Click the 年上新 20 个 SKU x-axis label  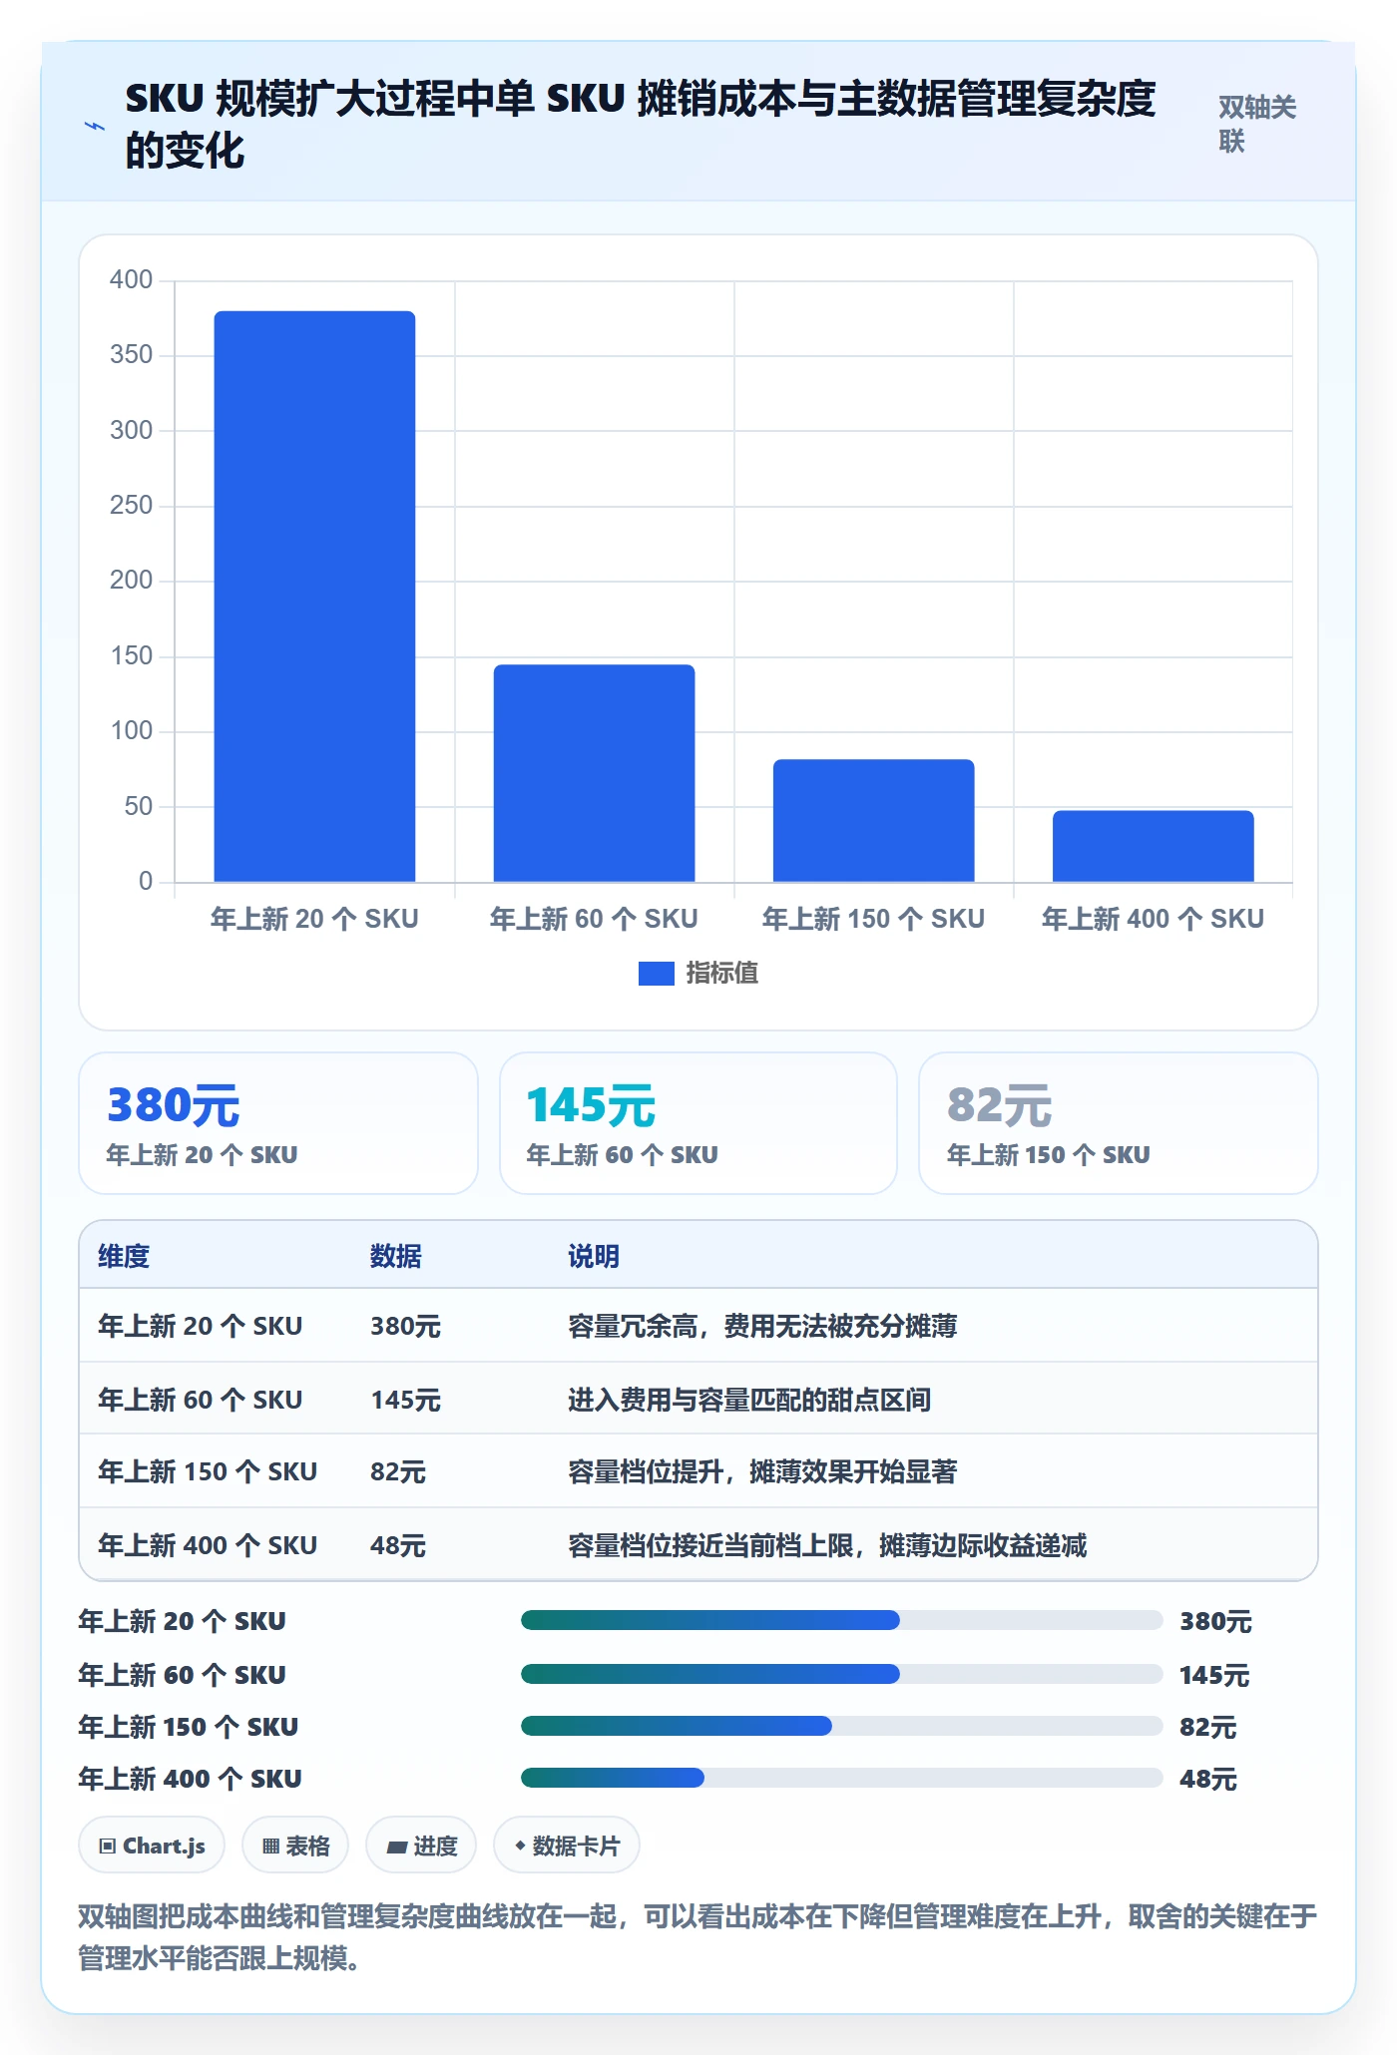[314, 919]
